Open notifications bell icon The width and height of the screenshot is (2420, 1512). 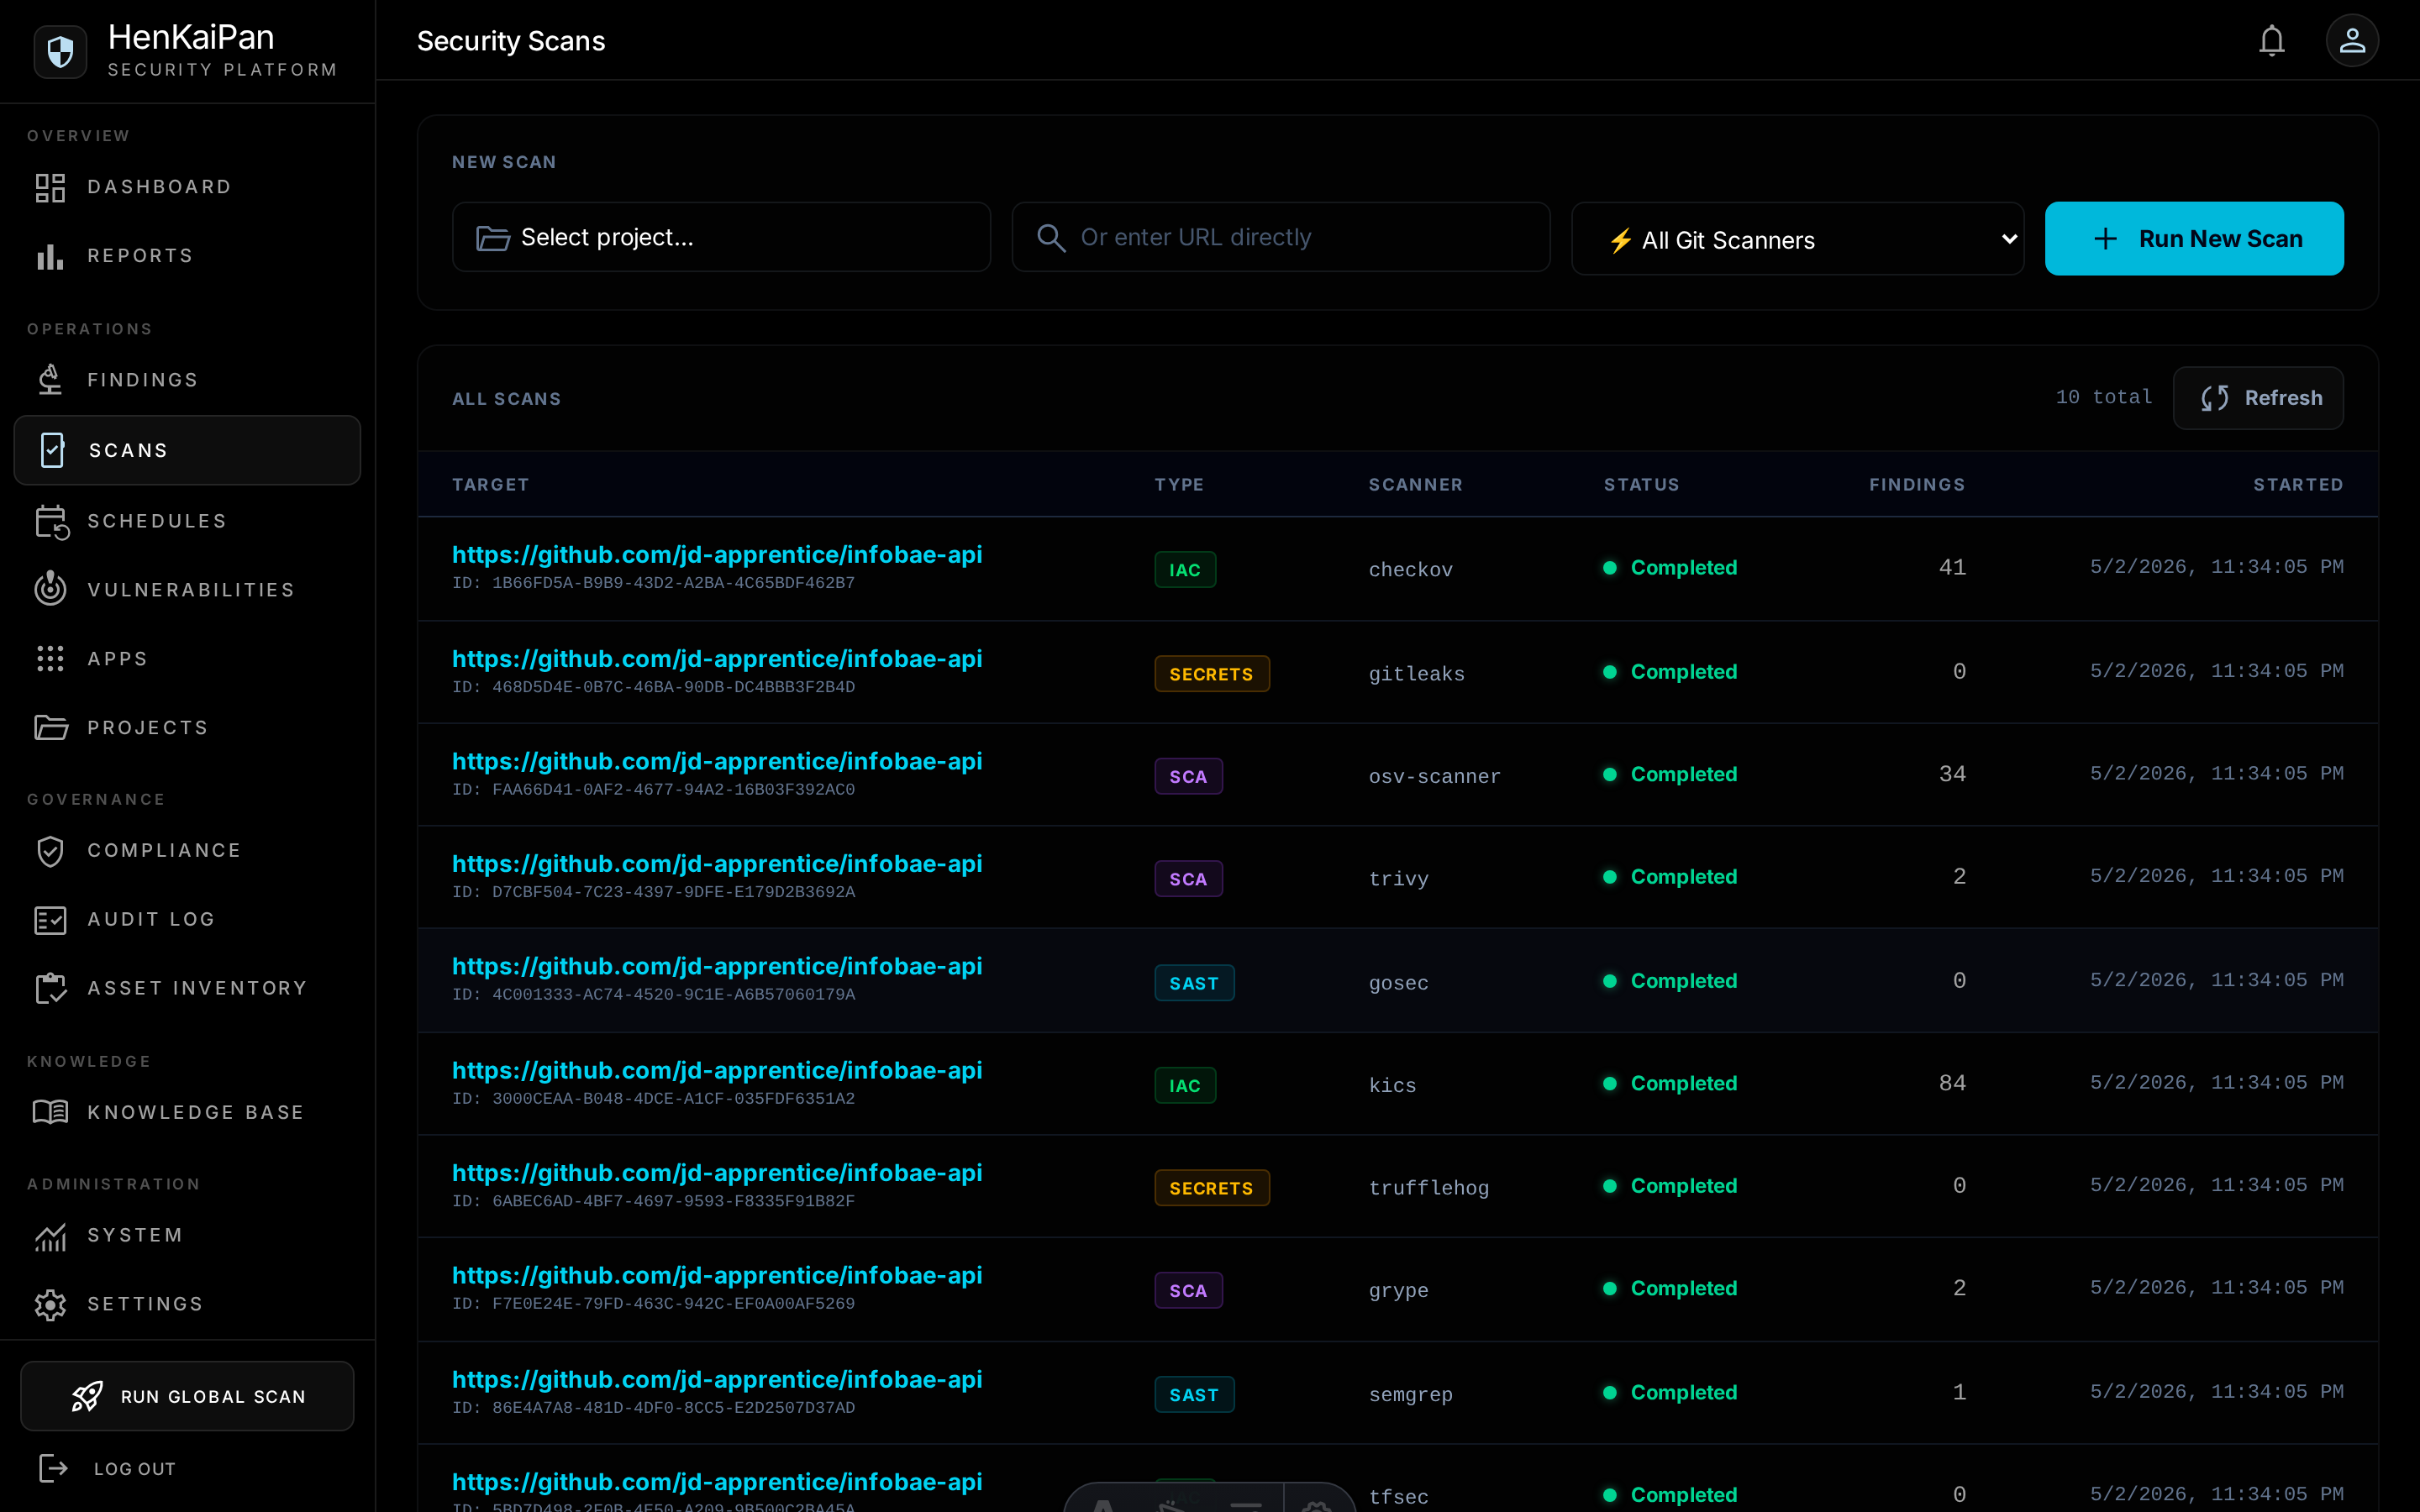click(2272, 41)
